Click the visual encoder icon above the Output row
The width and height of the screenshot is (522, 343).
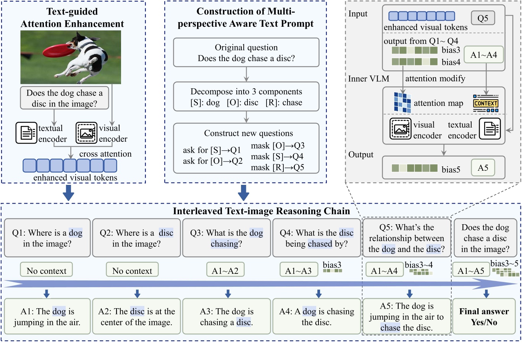point(401,129)
